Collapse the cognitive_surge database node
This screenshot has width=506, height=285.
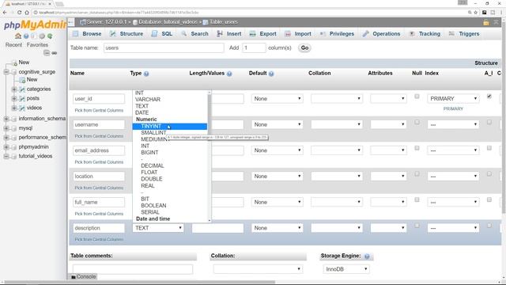tap(6, 72)
